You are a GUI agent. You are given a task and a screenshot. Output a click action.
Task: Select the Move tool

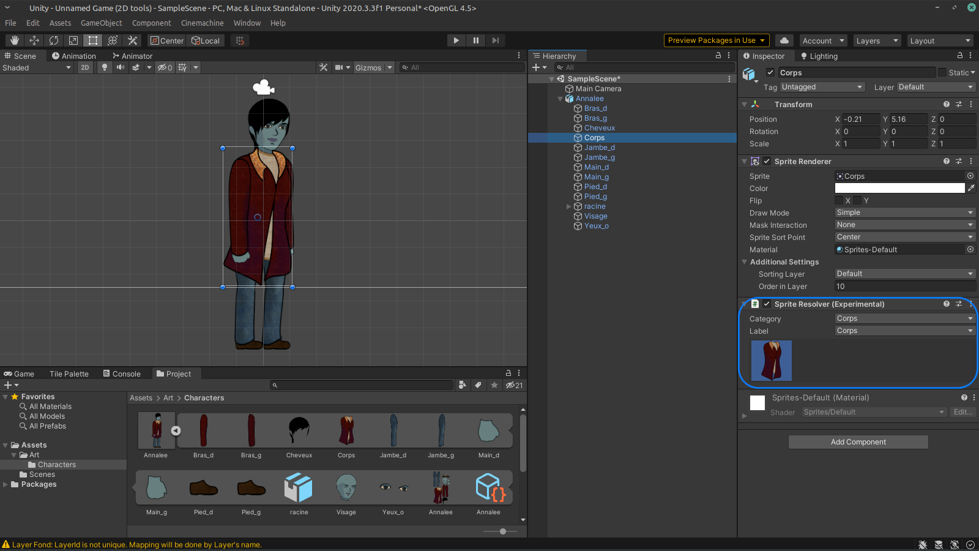34,40
